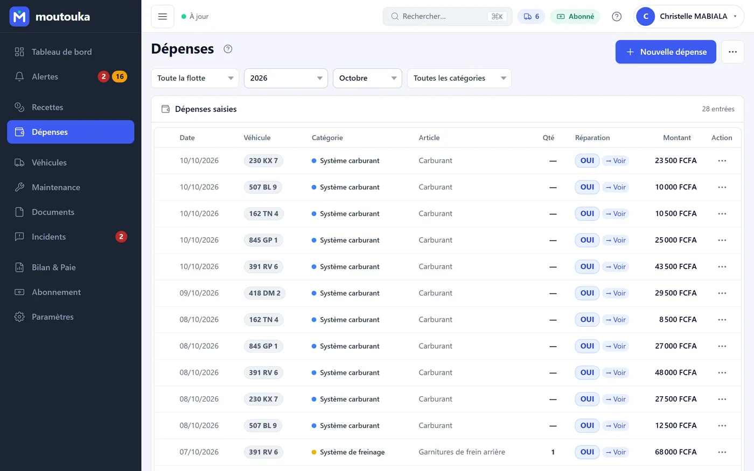Go to Documents in the sidebar
This screenshot has width=754, height=471.
click(x=71, y=212)
